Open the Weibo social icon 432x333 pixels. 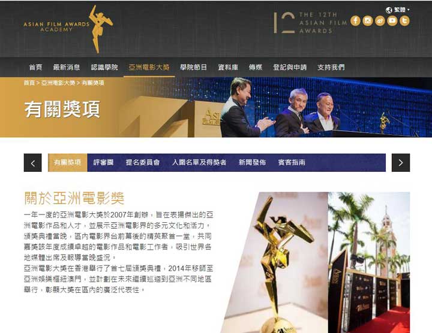click(x=380, y=20)
